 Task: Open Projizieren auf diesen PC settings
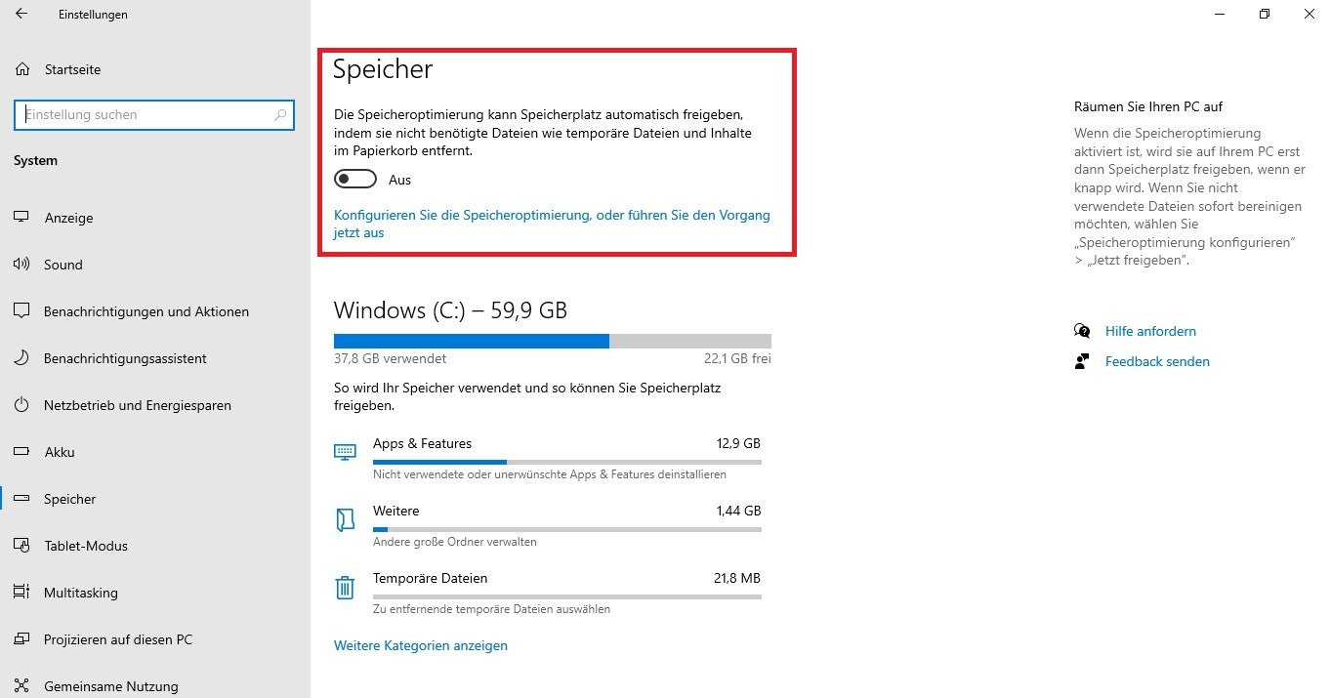pyautogui.click(x=118, y=639)
